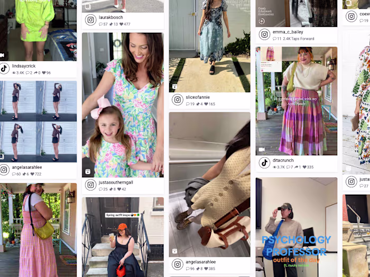
Task: Open the emma_c_bailey username link
Action: click(288, 32)
